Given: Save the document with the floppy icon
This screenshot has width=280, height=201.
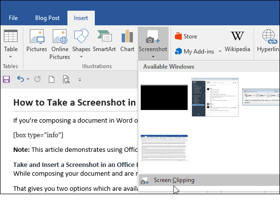Looking at the screenshot, I should (x=6, y=79).
